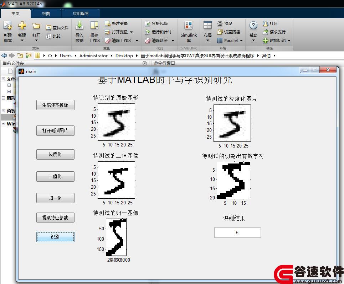Click New Variable (新建变量)
The height and width of the screenshot is (284, 344).
(116, 23)
